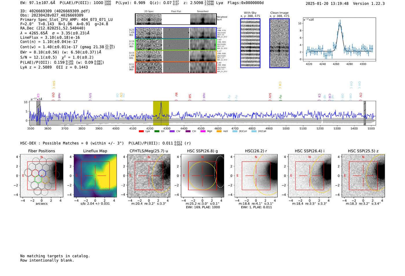Image resolution: width=405 pixels, height=276 pixels.
Task: Click the 'Flags:0x0000000d' text
Action: (246, 3)
